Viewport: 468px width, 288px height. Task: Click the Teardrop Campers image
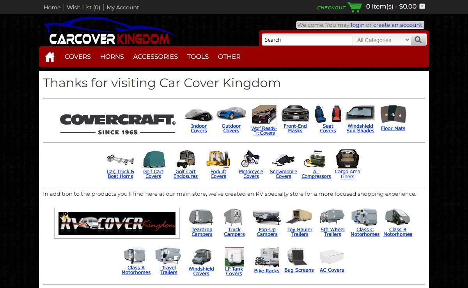tap(201, 217)
